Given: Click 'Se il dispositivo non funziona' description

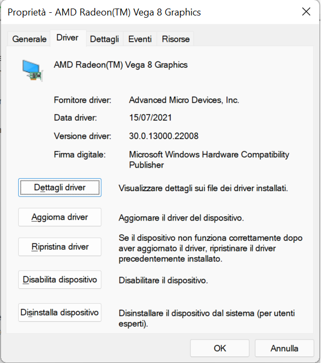Looking at the screenshot, I should click(x=211, y=248).
